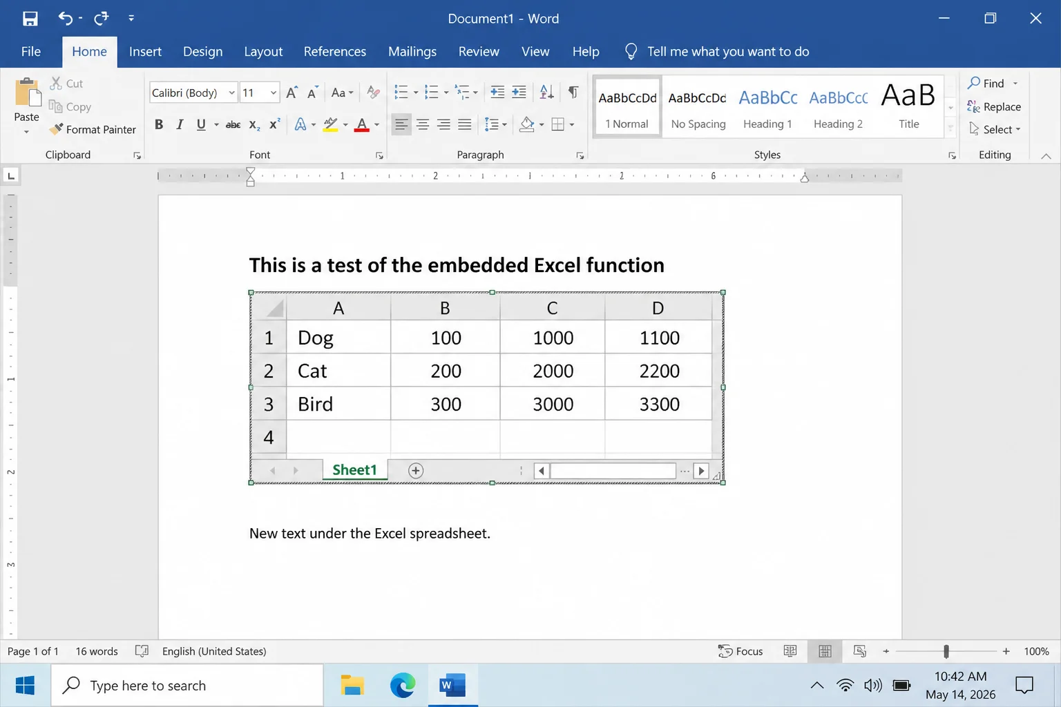Viewport: 1061px width, 707px height.
Task: Redo the last action
Action: coord(102,19)
